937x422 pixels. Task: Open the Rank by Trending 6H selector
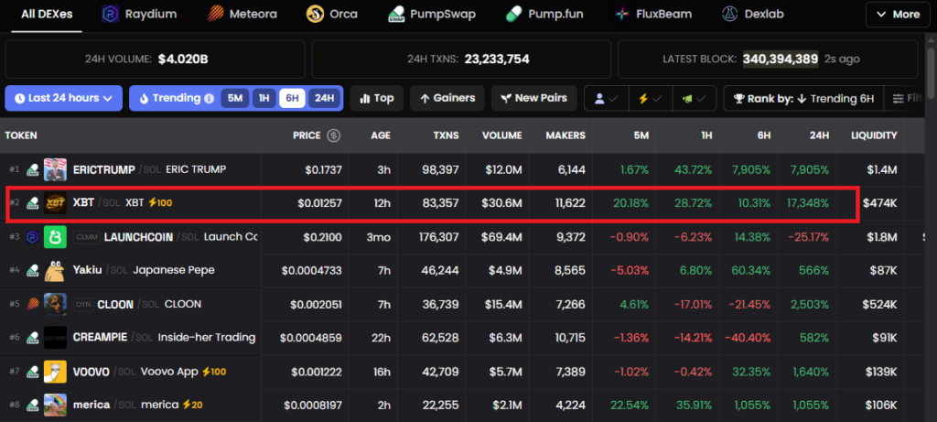[799, 98]
